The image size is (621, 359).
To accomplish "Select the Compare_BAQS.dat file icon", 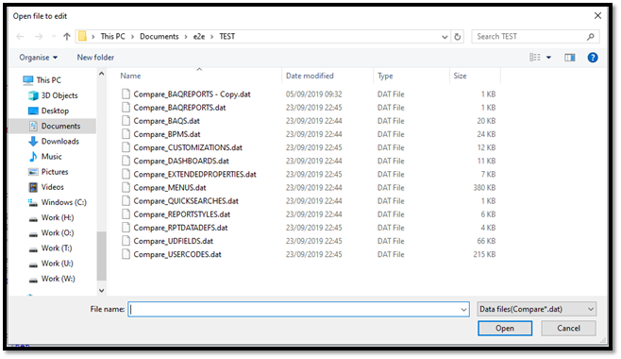I will click(126, 121).
